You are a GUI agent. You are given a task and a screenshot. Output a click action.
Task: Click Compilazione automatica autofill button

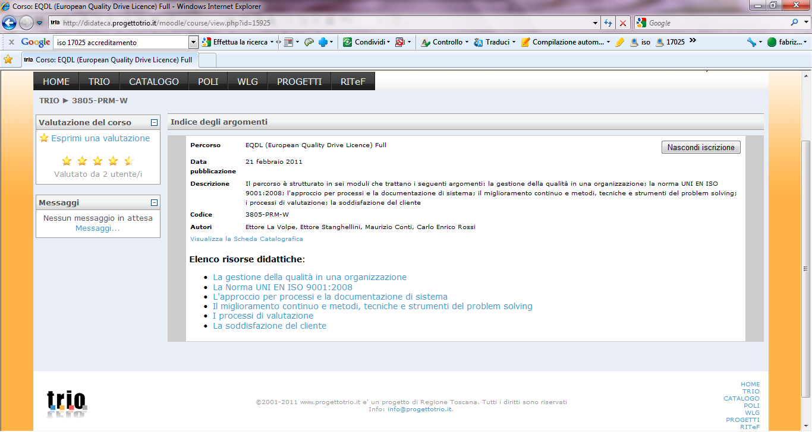[x=562, y=42]
